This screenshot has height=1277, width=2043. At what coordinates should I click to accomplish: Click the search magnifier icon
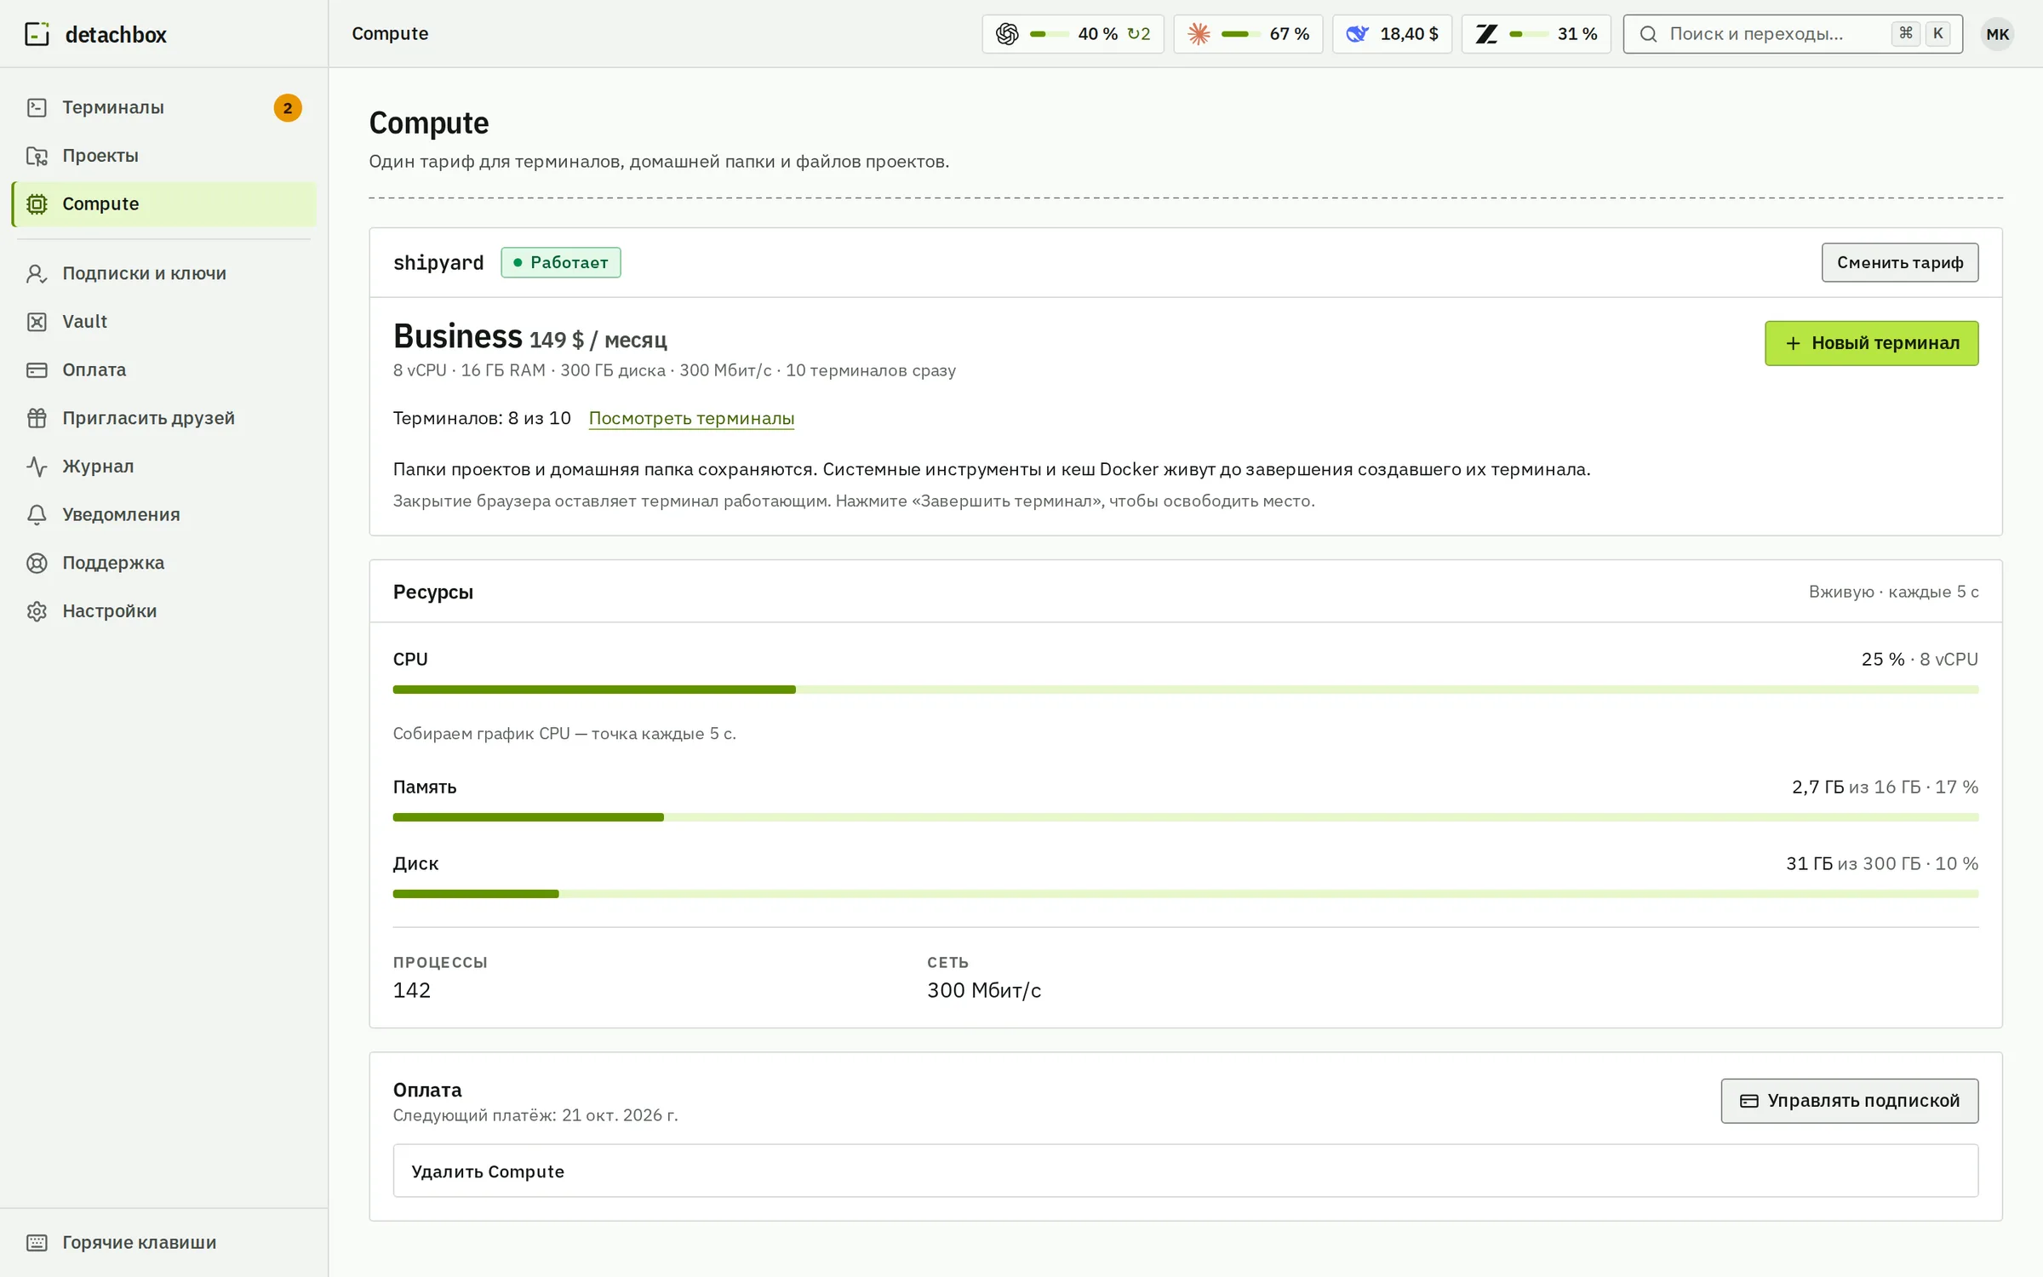tap(1648, 34)
